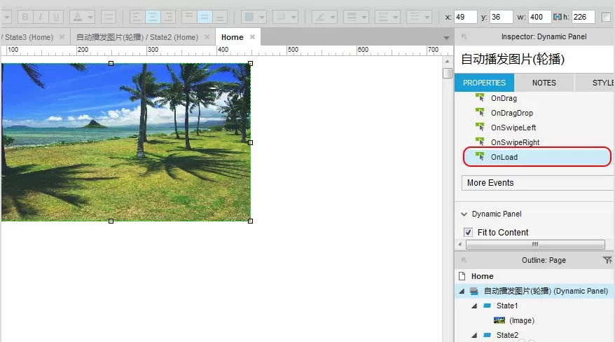Image resolution: width=615 pixels, height=342 pixels.
Task: Open the More Events dropdown
Action: (x=538, y=183)
